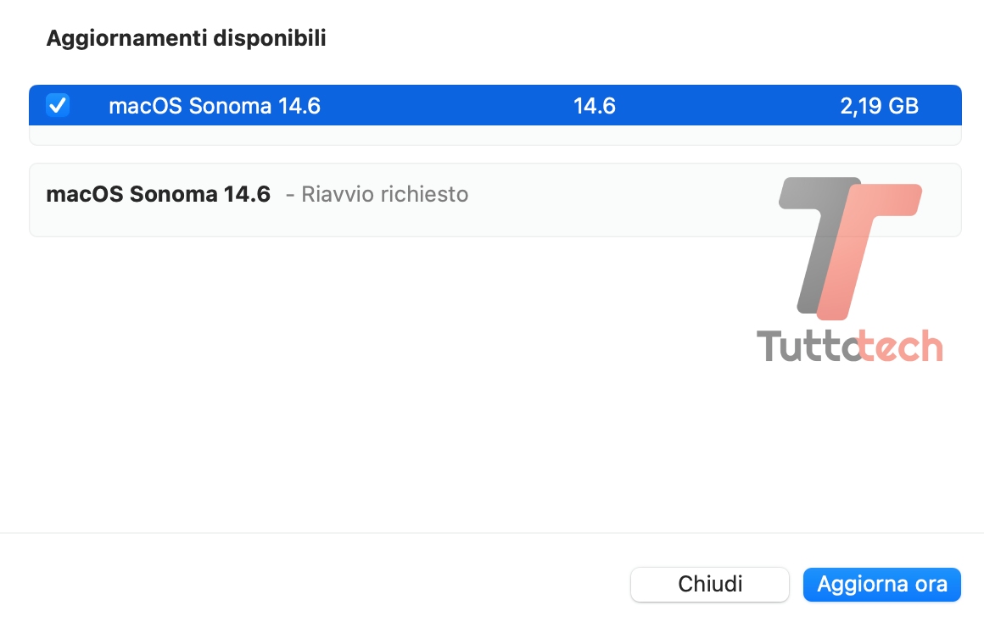Click the 2,19 GB size value
Screen dimensions: 984x622
pos(879,106)
